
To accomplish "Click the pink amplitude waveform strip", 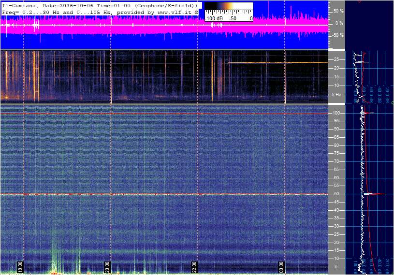I will pos(164,25).
